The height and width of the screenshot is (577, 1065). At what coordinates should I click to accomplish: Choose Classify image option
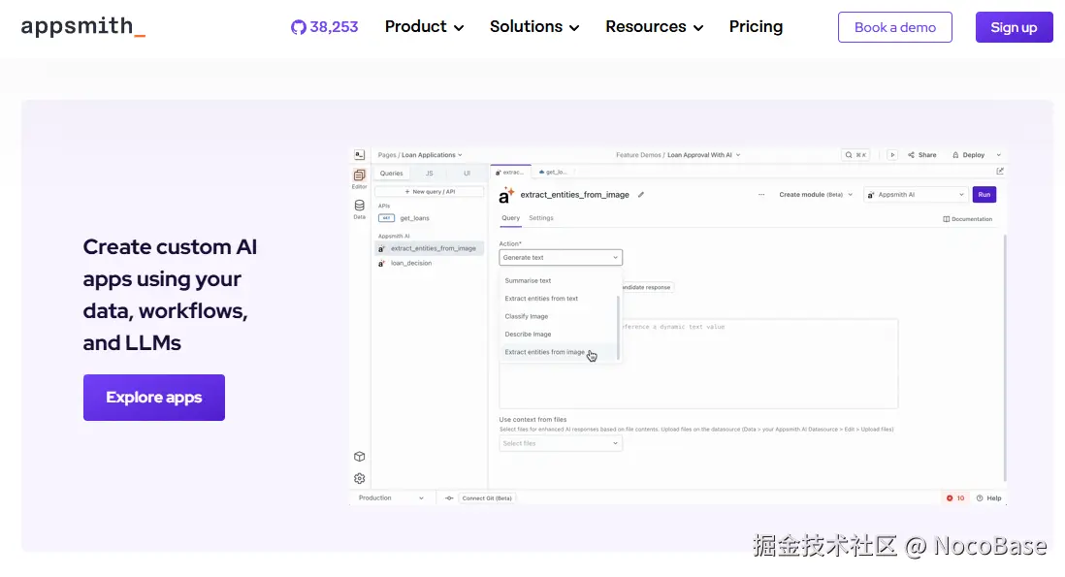pos(527,316)
